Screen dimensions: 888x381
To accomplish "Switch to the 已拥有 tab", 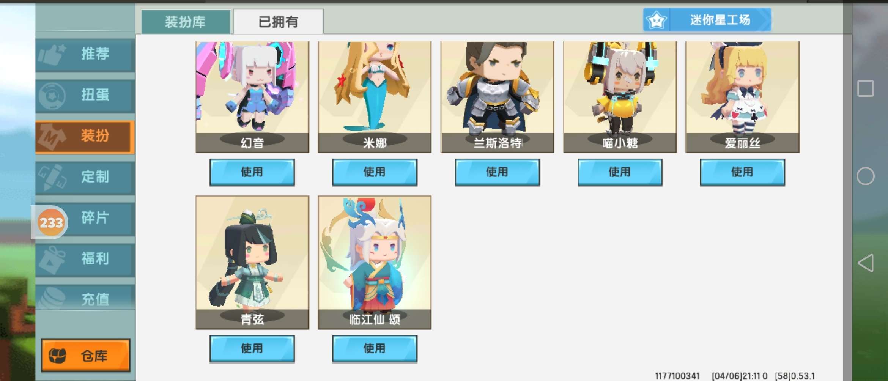I will coord(278,22).
